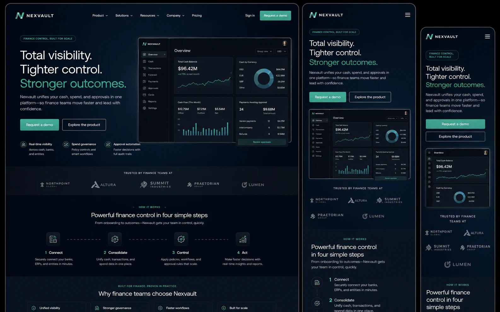
Task: Select Approvals in the desktop dashboard sidebar
Action: 154,88
